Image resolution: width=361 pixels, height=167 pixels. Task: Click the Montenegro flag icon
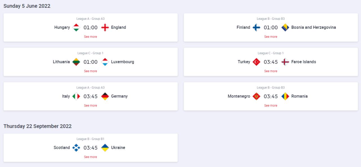(256, 96)
